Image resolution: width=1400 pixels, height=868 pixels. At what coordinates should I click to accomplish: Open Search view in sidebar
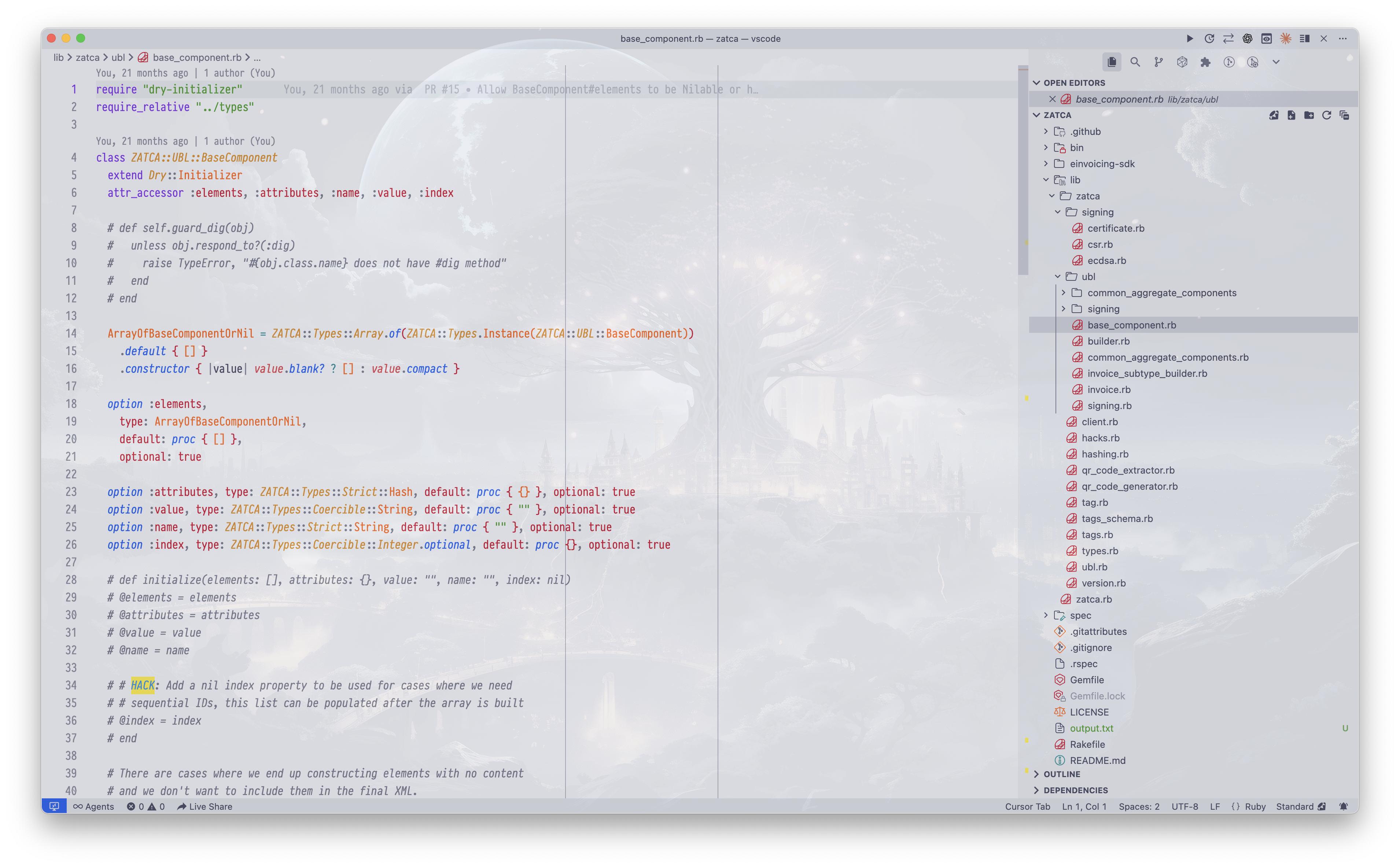point(1135,62)
